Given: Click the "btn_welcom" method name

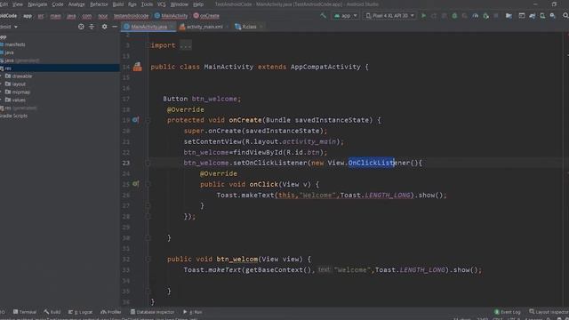Looking at the screenshot, I should click(237, 259).
